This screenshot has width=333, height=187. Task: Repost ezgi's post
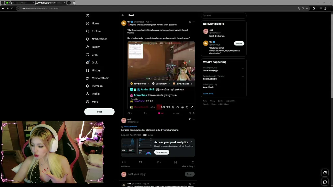[141, 162]
